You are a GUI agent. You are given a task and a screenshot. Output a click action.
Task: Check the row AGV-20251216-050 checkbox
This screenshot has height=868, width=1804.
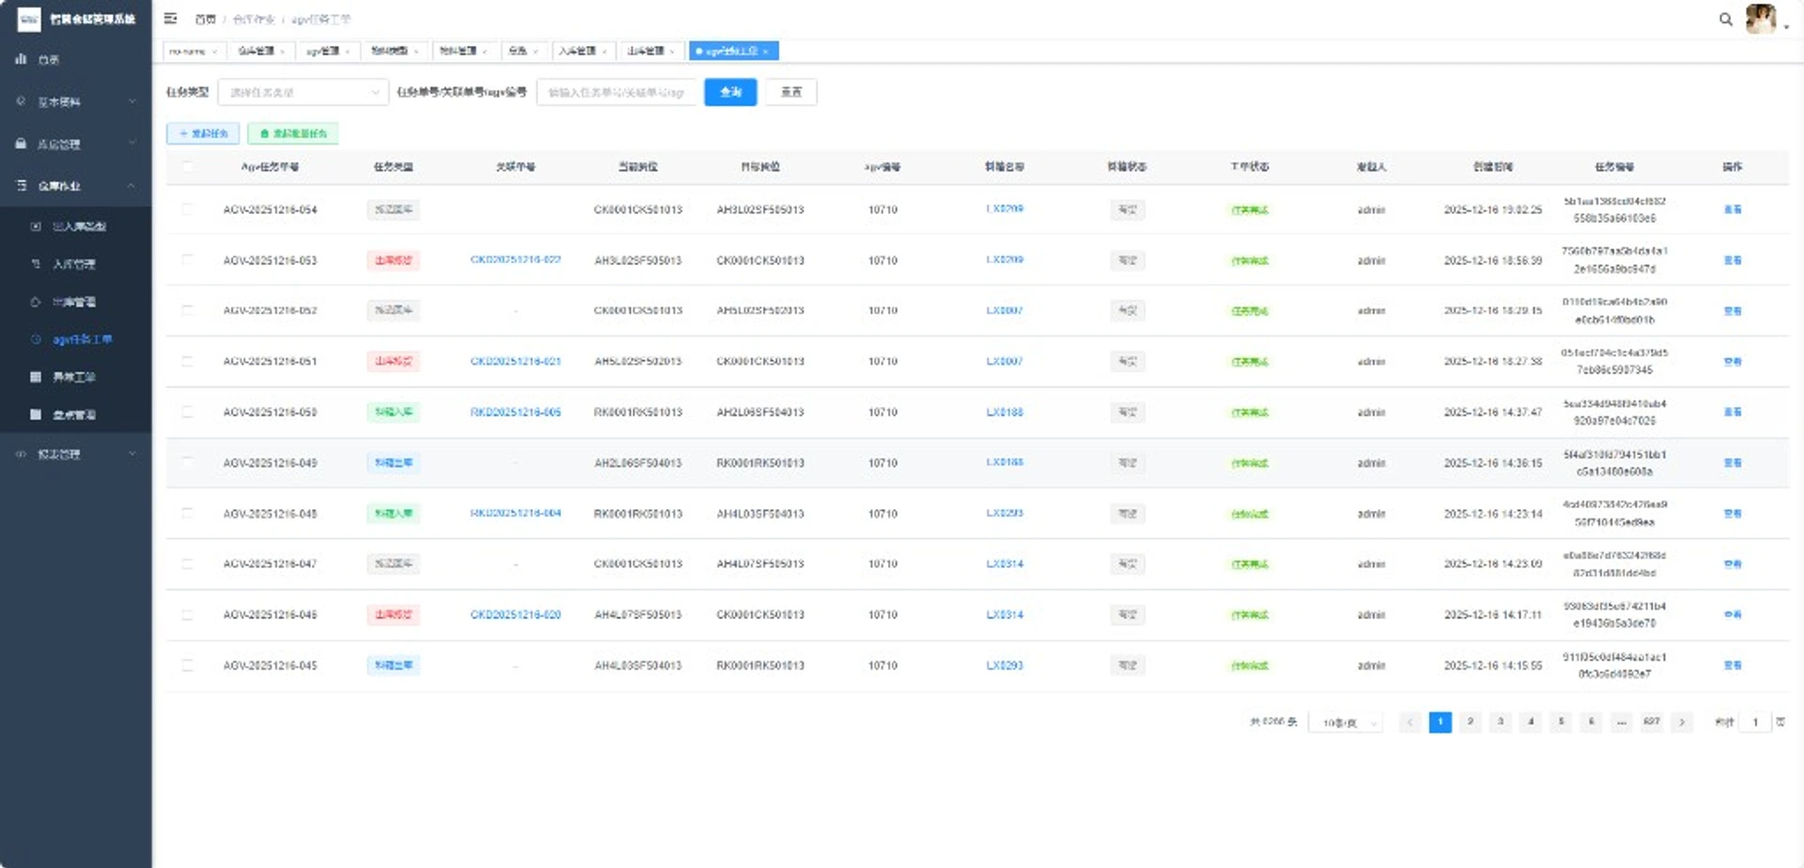pyautogui.click(x=187, y=411)
